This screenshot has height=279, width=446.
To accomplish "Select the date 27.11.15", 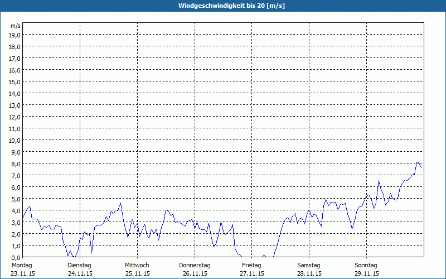I will tap(252, 273).
